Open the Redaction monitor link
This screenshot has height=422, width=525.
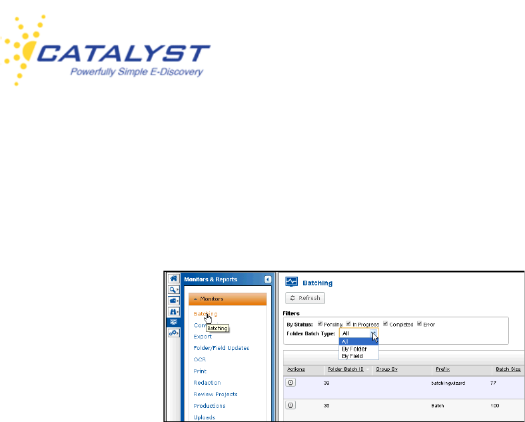tap(207, 383)
